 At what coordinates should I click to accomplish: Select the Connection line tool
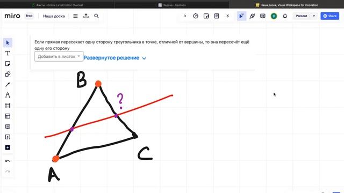(x=8, y=85)
